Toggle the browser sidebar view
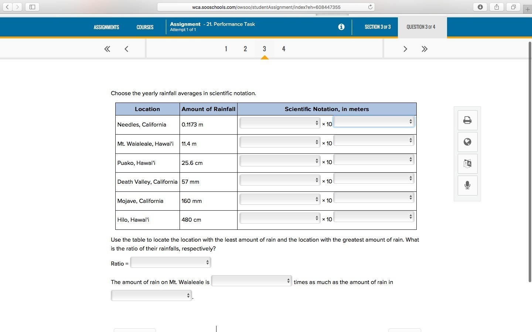This screenshot has height=332, width=532. 32,7
